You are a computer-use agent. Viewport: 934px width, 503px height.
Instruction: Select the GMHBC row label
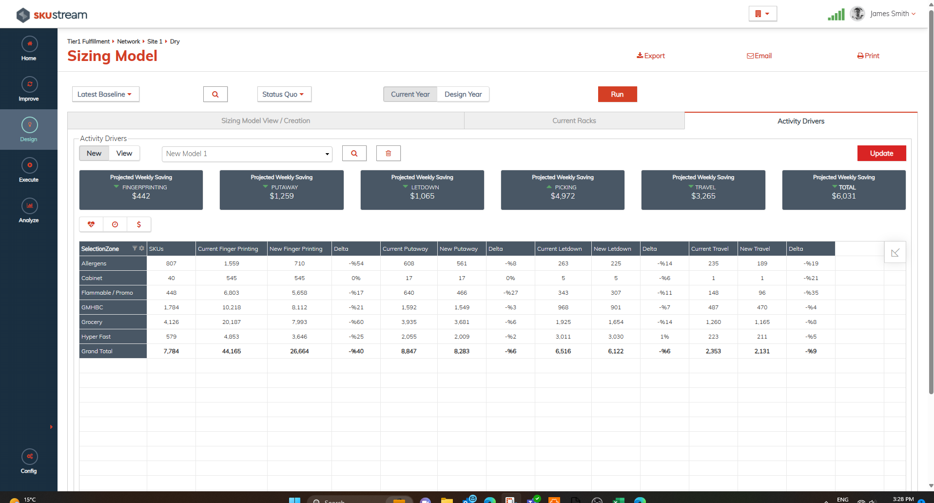point(113,307)
